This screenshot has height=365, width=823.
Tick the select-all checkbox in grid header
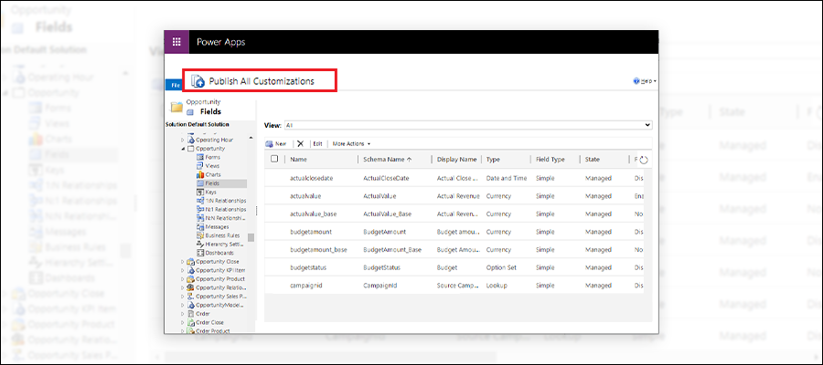(x=274, y=159)
